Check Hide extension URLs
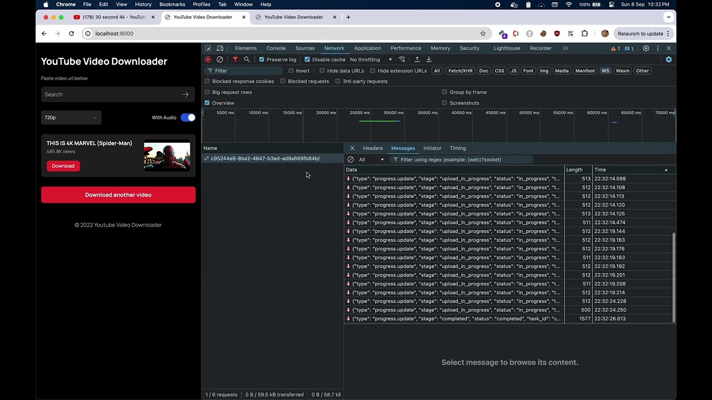The image size is (712, 400). pos(373,71)
